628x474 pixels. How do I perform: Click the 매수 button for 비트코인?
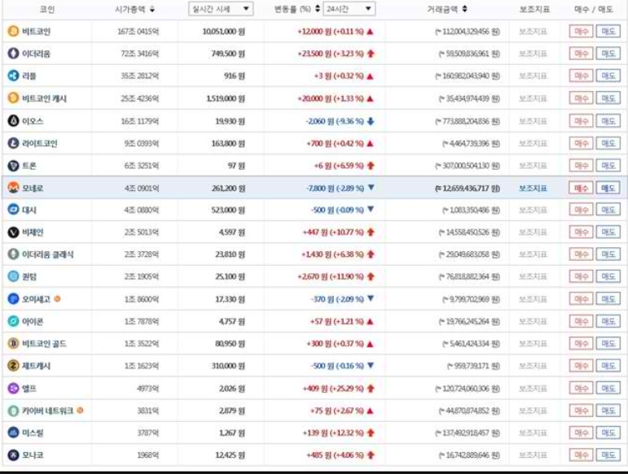click(x=581, y=31)
